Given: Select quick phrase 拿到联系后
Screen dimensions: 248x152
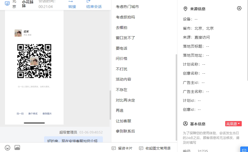Looking at the screenshot, I should [125, 131].
